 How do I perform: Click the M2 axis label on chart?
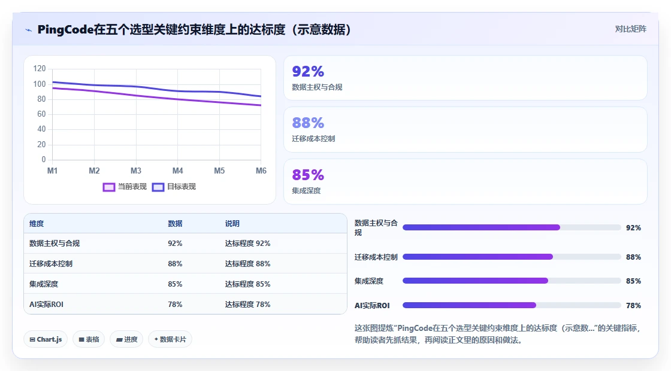click(x=94, y=171)
